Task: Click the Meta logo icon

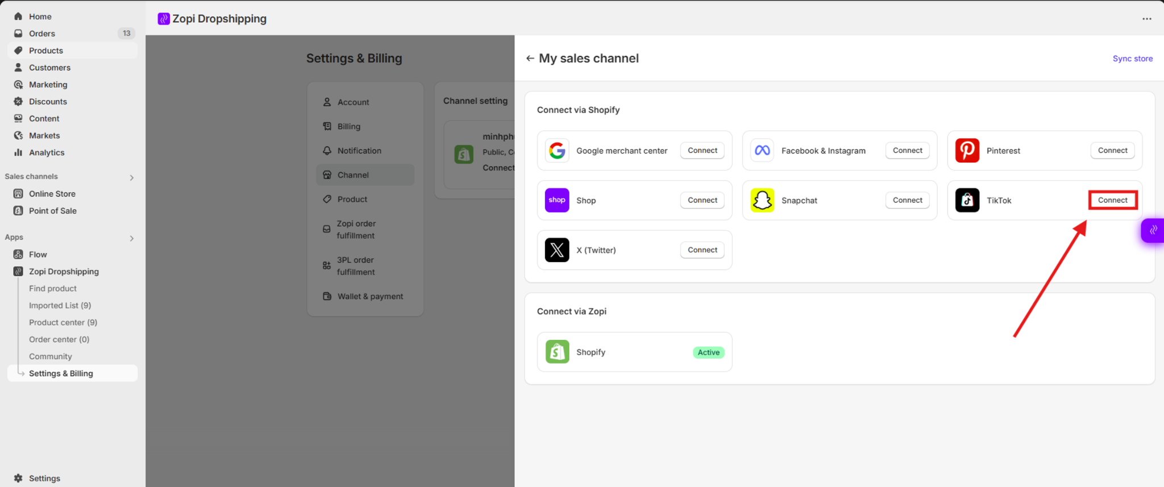Action: click(x=762, y=151)
